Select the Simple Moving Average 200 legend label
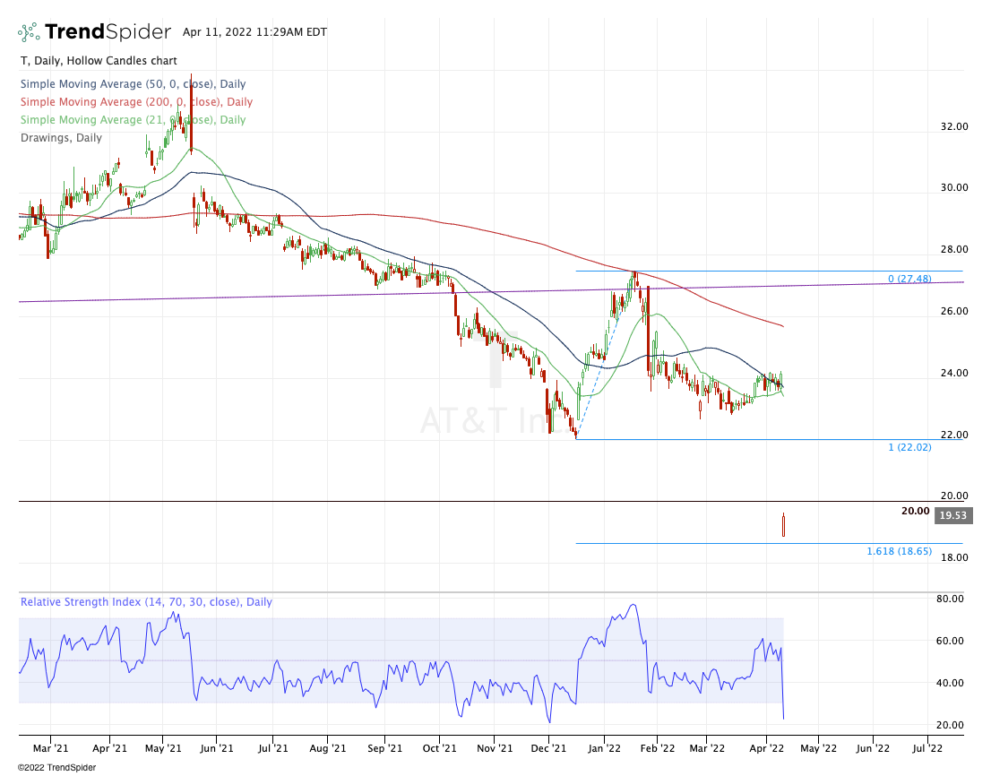 (136, 102)
